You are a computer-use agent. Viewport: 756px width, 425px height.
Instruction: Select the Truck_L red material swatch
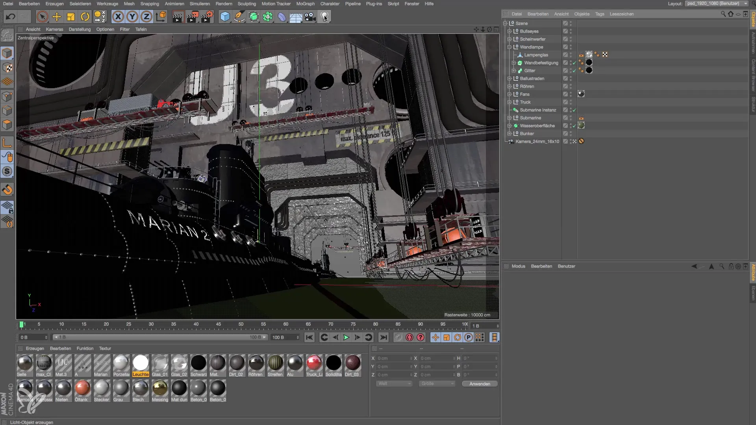pos(314,366)
